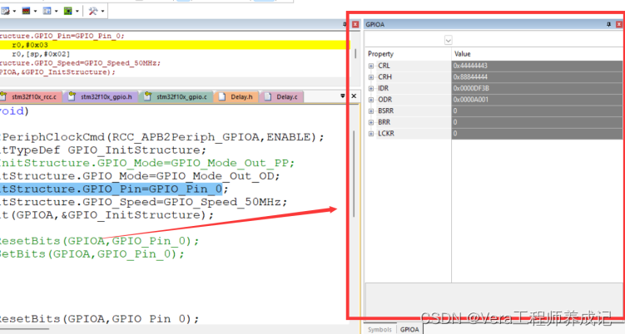Click the GPIO_Speed=GPIO_Speed_50MHz editor line
The height and width of the screenshot is (334, 625).
(x=143, y=202)
